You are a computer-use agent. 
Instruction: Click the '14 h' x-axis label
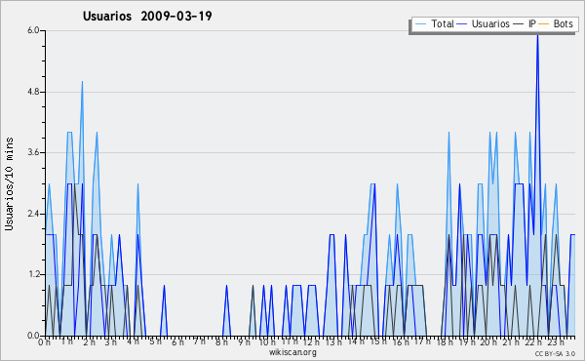tap(356, 341)
